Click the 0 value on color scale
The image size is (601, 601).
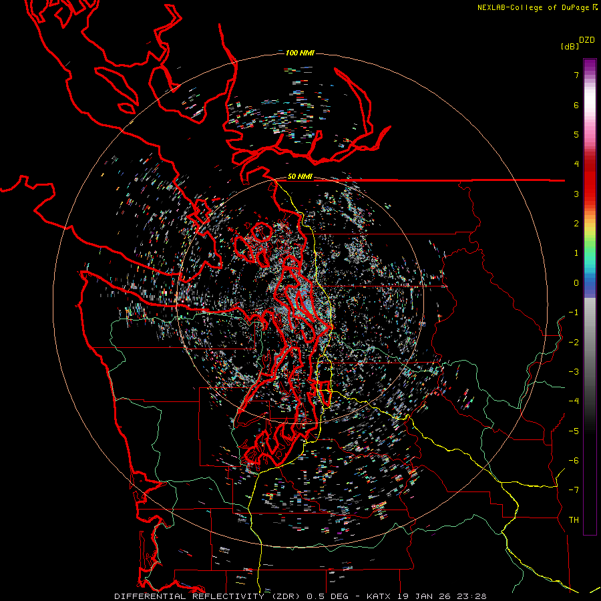click(576, 283)
